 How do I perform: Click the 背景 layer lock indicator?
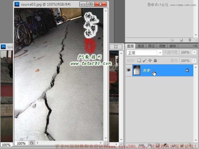(x=187, y=70)
